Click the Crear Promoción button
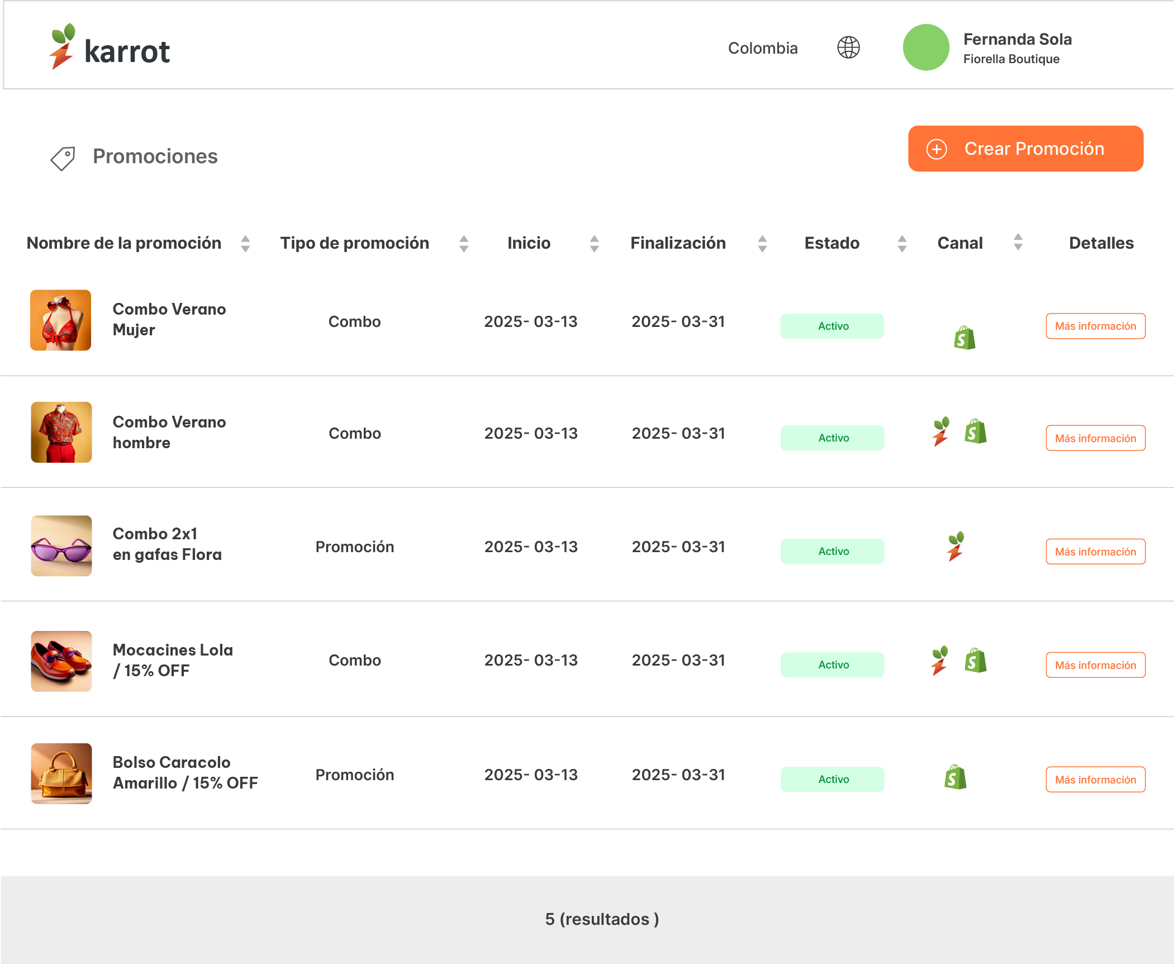This screenshot has width=1174, height=964. [1025, 149]
